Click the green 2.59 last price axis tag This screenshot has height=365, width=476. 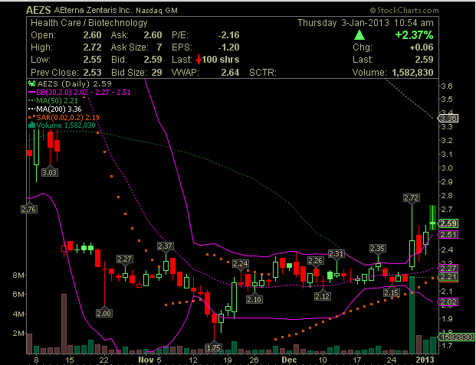[x=448, y=223]
